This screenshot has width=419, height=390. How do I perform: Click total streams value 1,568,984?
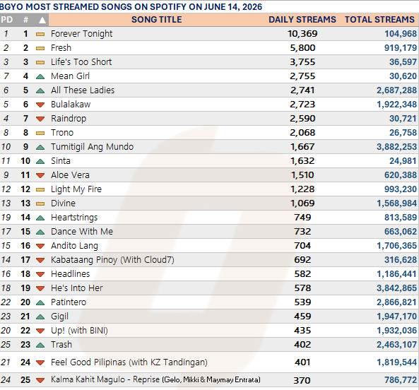(397, 203)
